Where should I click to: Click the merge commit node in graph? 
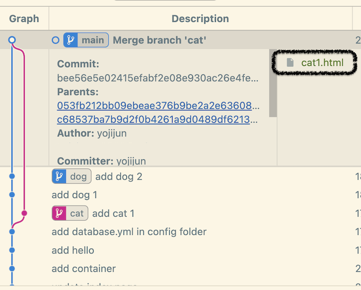[12, 40]
